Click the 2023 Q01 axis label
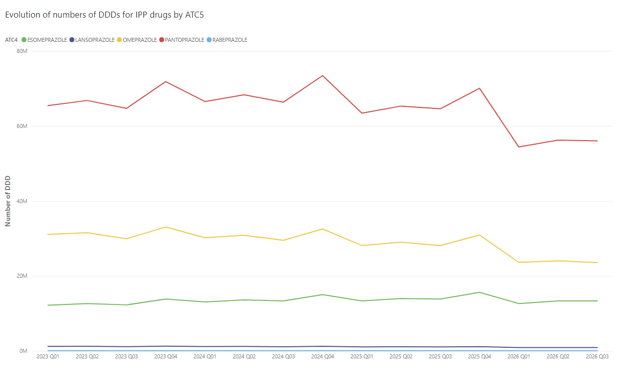The height and width of the screenshot is (373, 618). pyautogui.click(x=48, y=356)
